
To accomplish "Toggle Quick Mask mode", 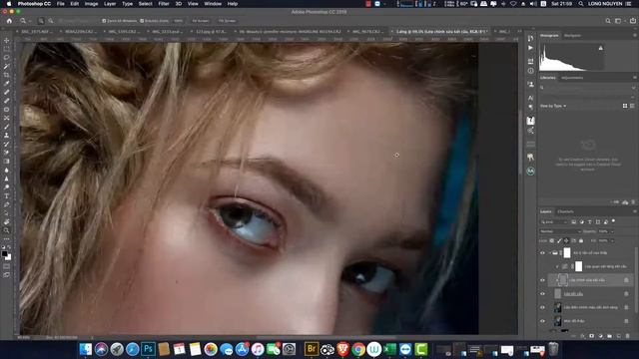I will tap(7, 266).
